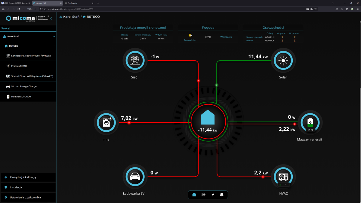The width and height of the screenshot is (361, 203).
Task: Collapse the Karol Stań tree group
Action: 54,36
